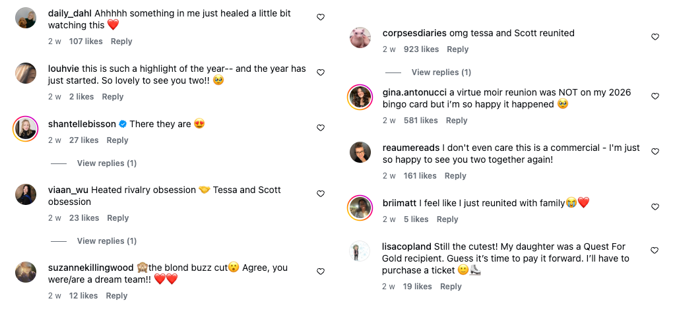Toggle like on lisacopland's comment
The height and width of the screenshot is (313, 675).
click(x=655, y=250)
